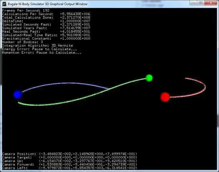The width and height of the screenshot is (219, 172).
Task: Click the 'Number of Bodies: 3' text
Action: point(23,42)
